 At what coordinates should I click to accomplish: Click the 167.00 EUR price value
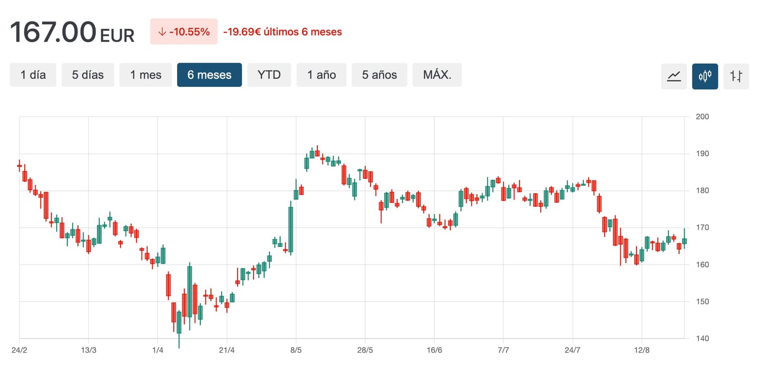(72, 32)
